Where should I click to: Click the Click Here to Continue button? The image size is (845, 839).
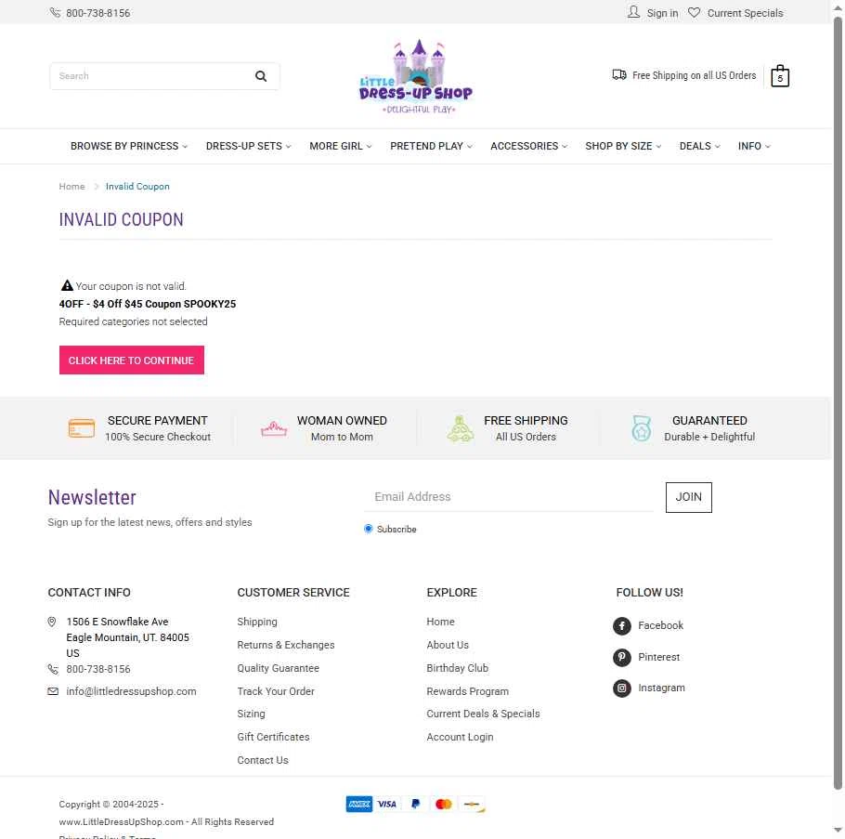[x=132, y=361]
